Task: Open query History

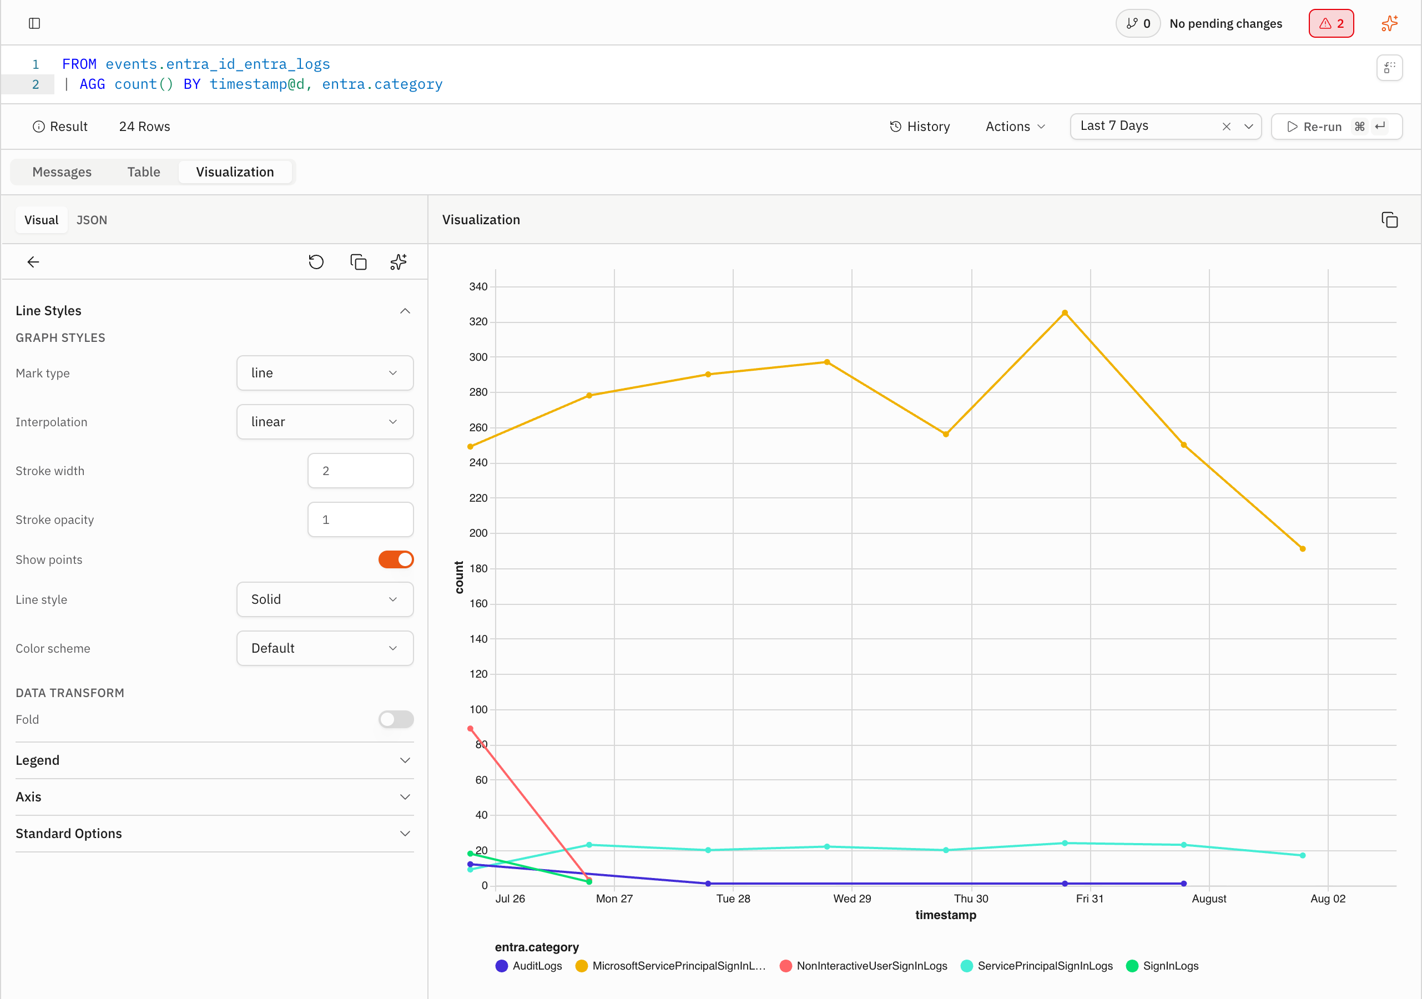Action: coord(920,127)
